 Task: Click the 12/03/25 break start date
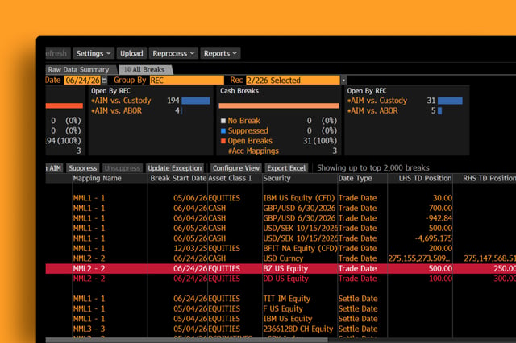(x=190, y=248)
